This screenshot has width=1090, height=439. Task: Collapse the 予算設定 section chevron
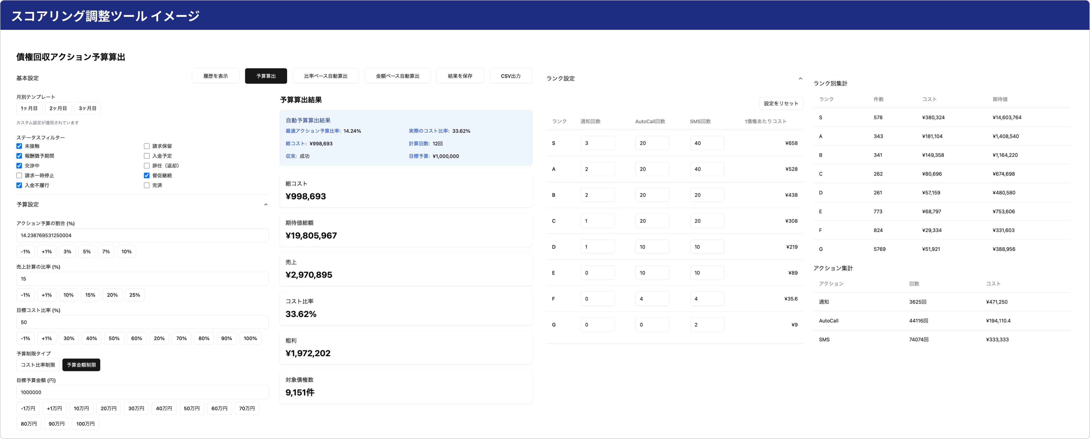(266, 205)
